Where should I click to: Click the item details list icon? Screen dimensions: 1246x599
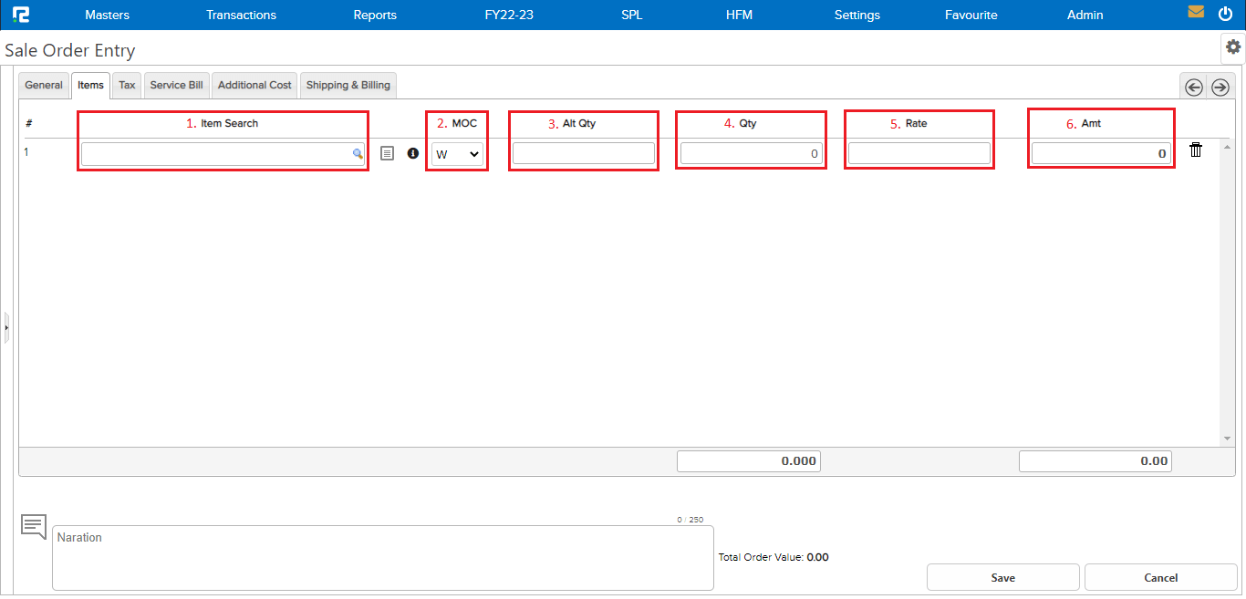(387, 154)
